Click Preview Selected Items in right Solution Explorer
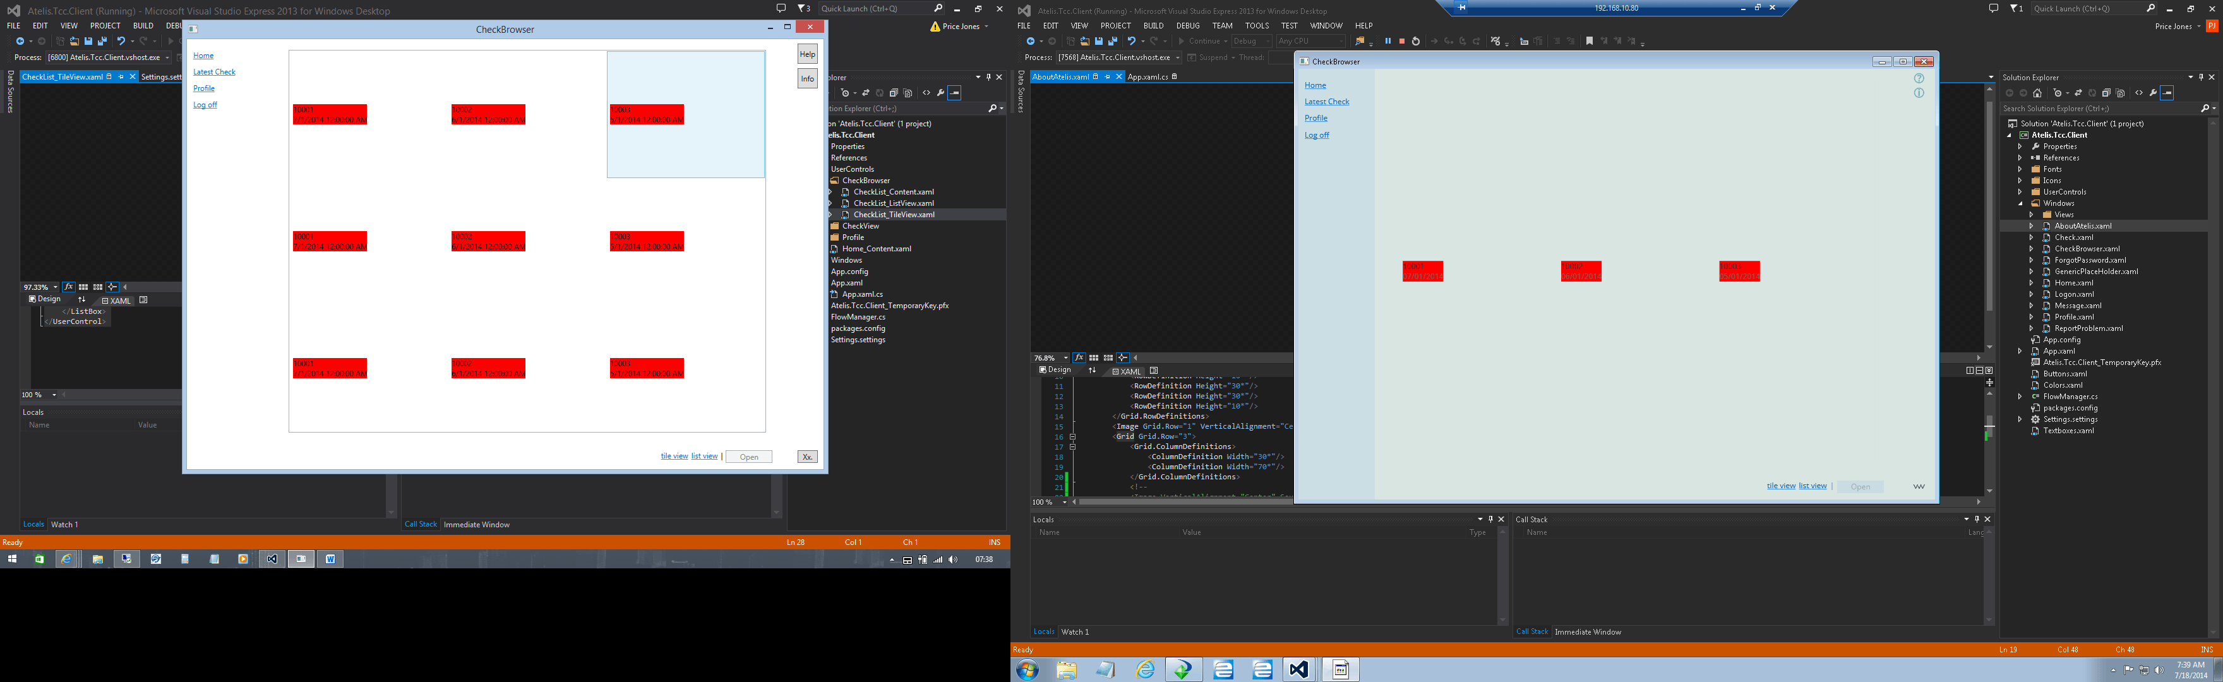2223x682 pixels. click(2167, 93)
